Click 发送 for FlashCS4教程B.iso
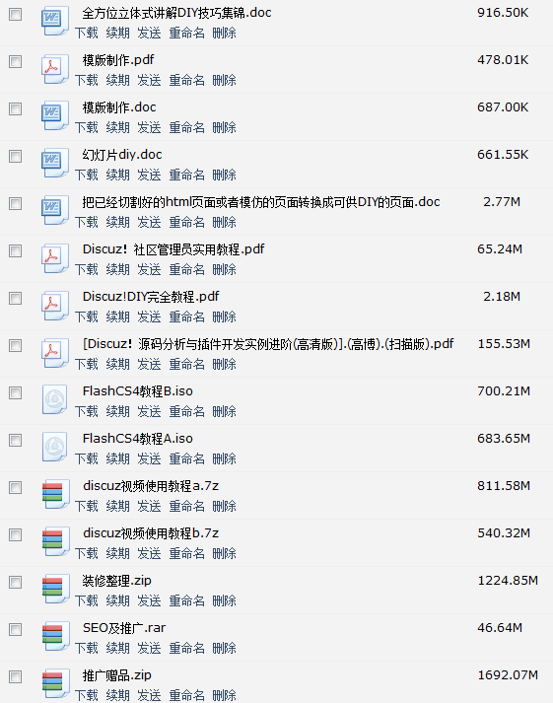The height and width of the screenshot is (703, 553). tap(149, 411)
